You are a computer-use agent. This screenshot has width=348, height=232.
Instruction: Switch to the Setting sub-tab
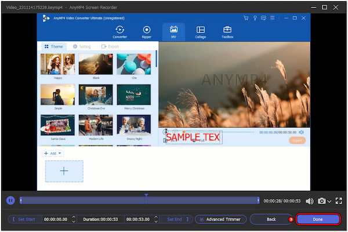pyautogui.click(x=82, y=46)
